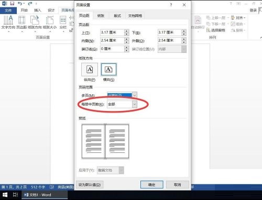Click the word count 512 个字
Screen dimensions: 262x200
pos(38,187)
